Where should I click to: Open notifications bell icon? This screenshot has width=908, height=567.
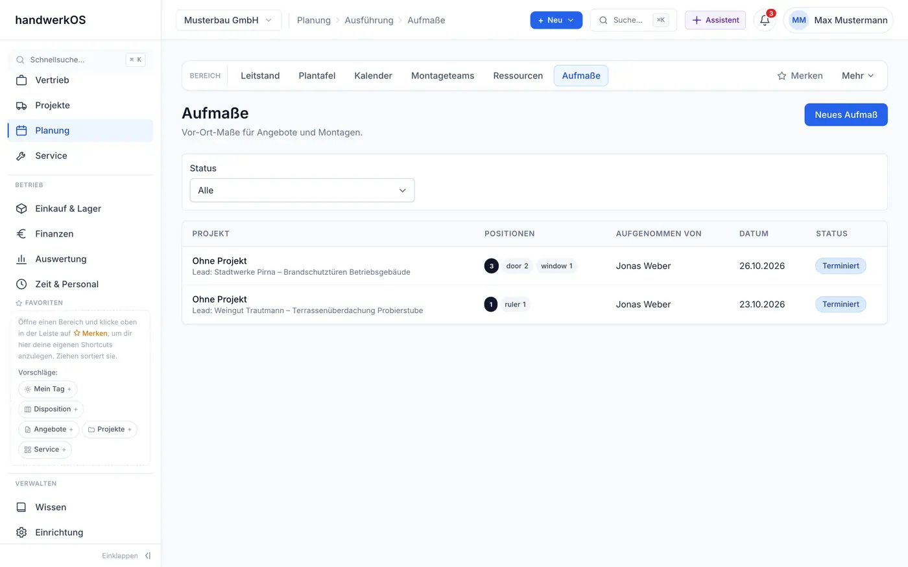pyautogui.click(x=765, y=20)
